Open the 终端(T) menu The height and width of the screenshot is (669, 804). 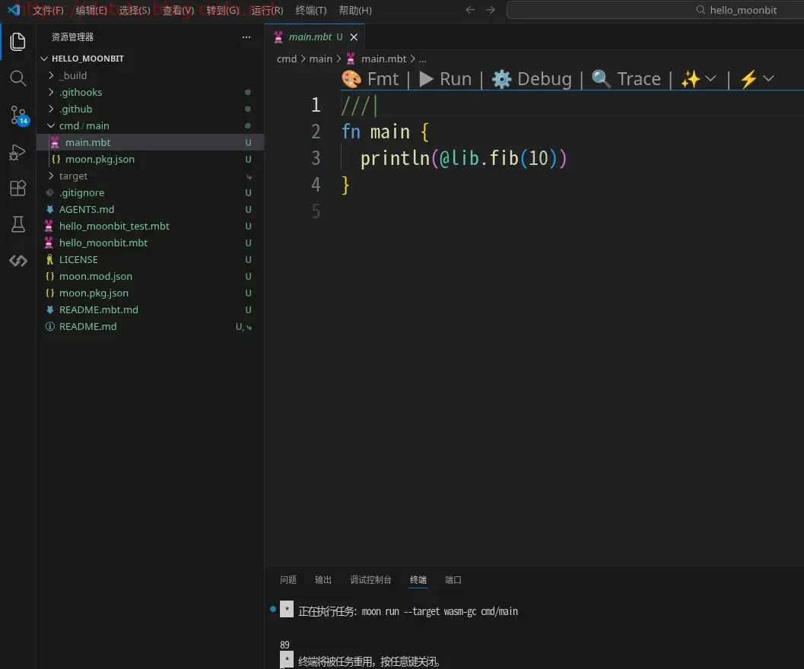[310, 11]
